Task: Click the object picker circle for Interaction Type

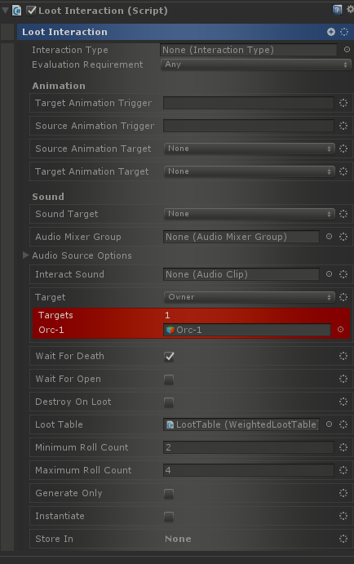Action: [x=347, y=50]
